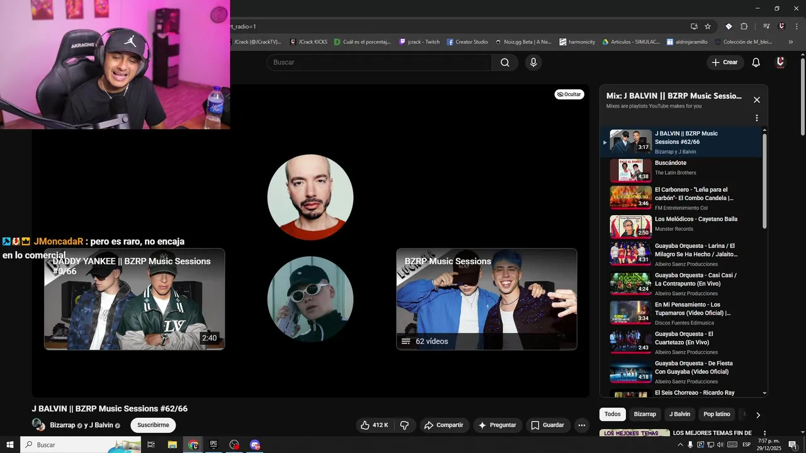Click the Bizarrap circular end card with sunglasses

point(310,299)
